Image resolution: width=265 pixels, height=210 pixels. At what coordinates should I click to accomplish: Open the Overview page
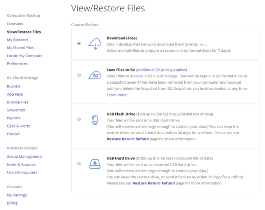click(15, 24)
